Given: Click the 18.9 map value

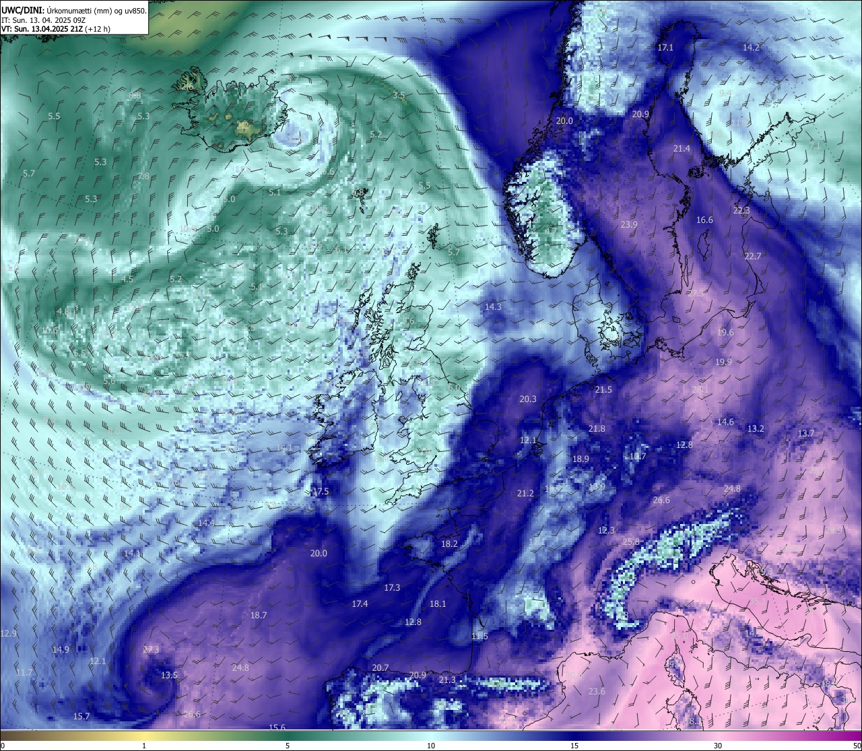Looking at the screenshot, I should [581, 459].
